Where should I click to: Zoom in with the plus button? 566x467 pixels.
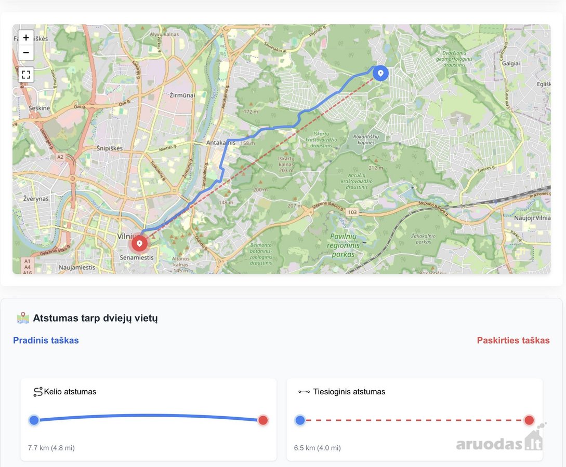pyautogui.click(x=26, y=37)
